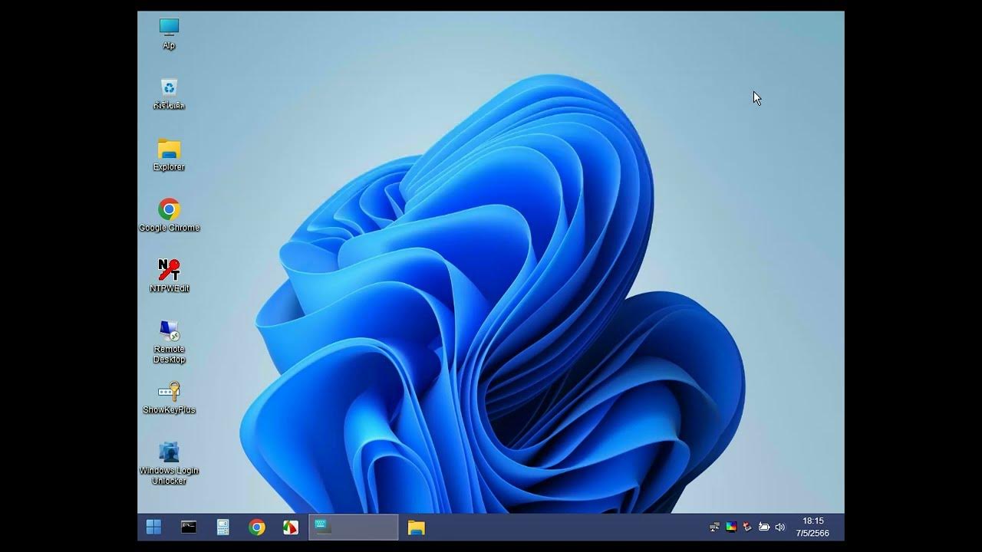
Task: Open Command Prompt from the taskbar
Action: [189, 527]
